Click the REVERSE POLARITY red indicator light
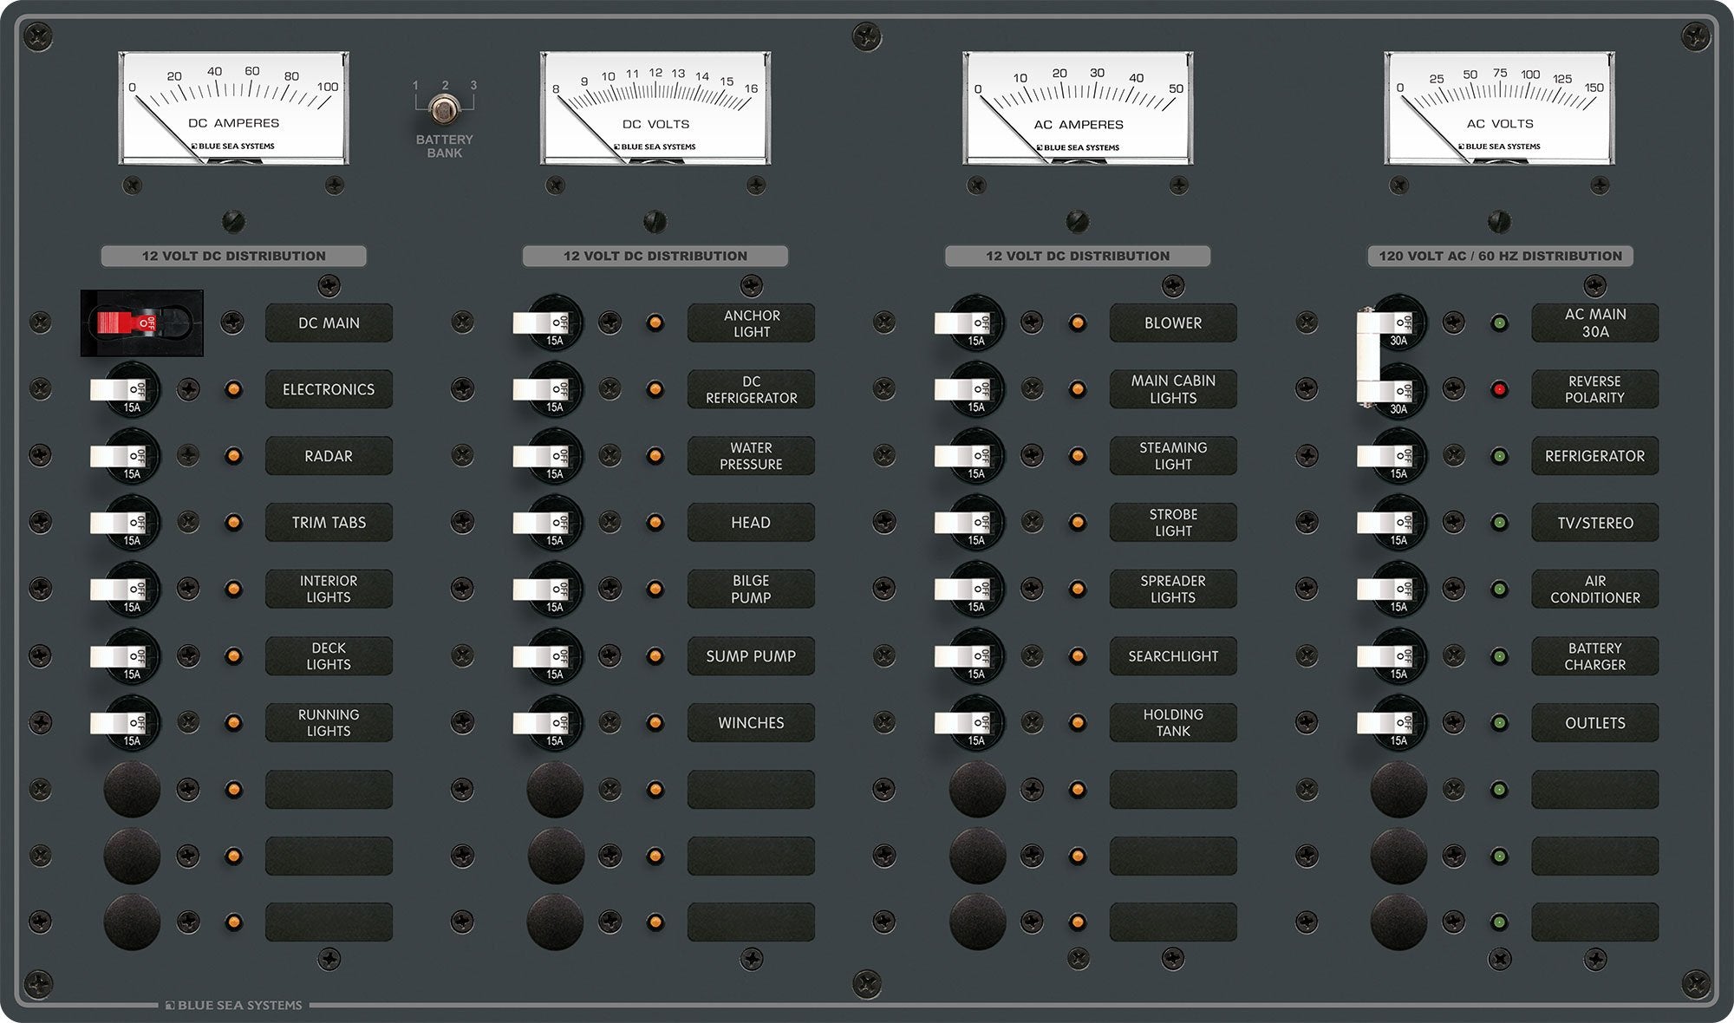The height and width of the screenshot is (1023, 1734). pos(1498,389)
